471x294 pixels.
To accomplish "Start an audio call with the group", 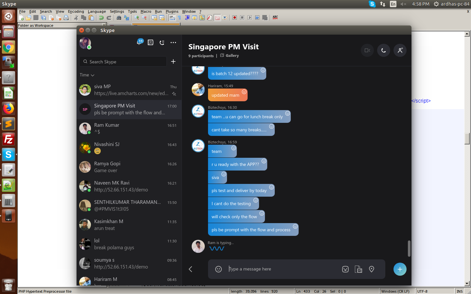I will click(x=384, y=50).
